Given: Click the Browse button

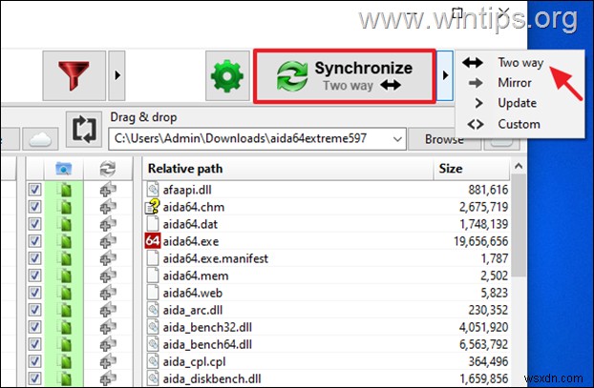Looking at the screenshot, I should (x=444, y=139).
